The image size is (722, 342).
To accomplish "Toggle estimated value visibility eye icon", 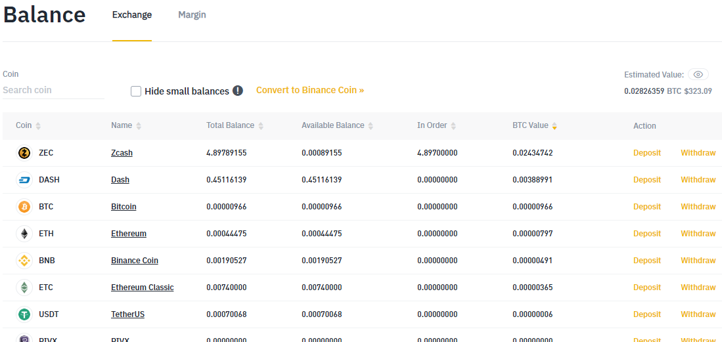I will (698, 75).
